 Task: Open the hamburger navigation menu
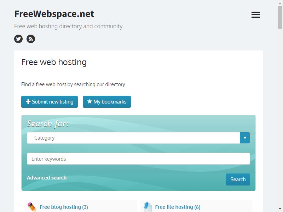coord(255,14)
